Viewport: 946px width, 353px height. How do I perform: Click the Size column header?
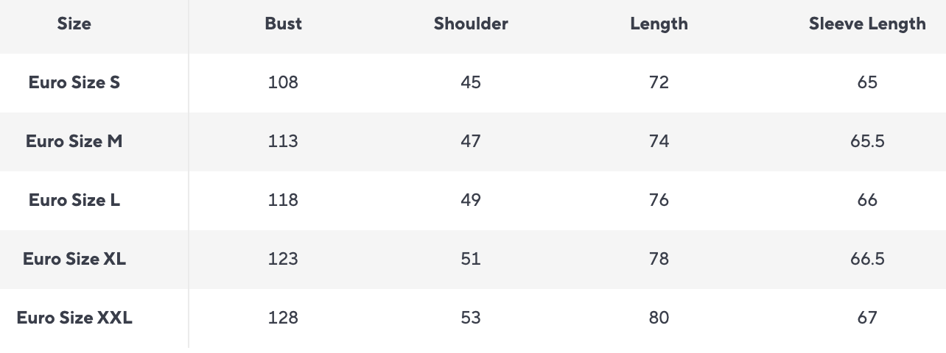[x=74, y=24]
